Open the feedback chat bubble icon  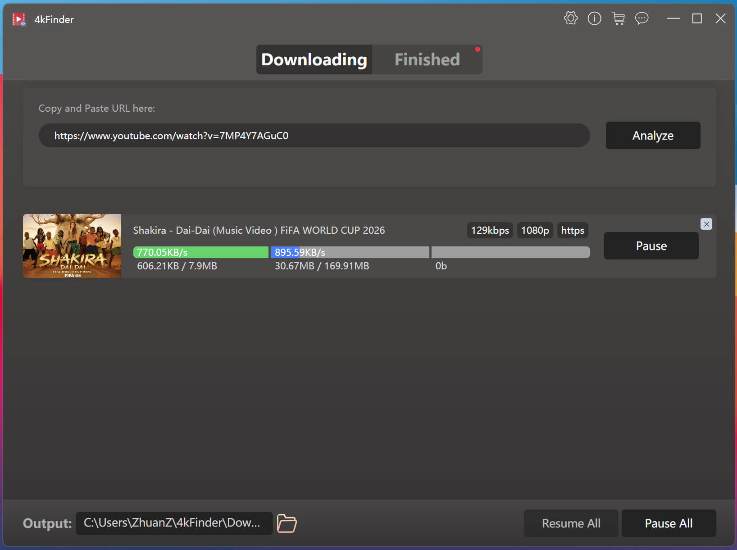click(x=641, y=18)
